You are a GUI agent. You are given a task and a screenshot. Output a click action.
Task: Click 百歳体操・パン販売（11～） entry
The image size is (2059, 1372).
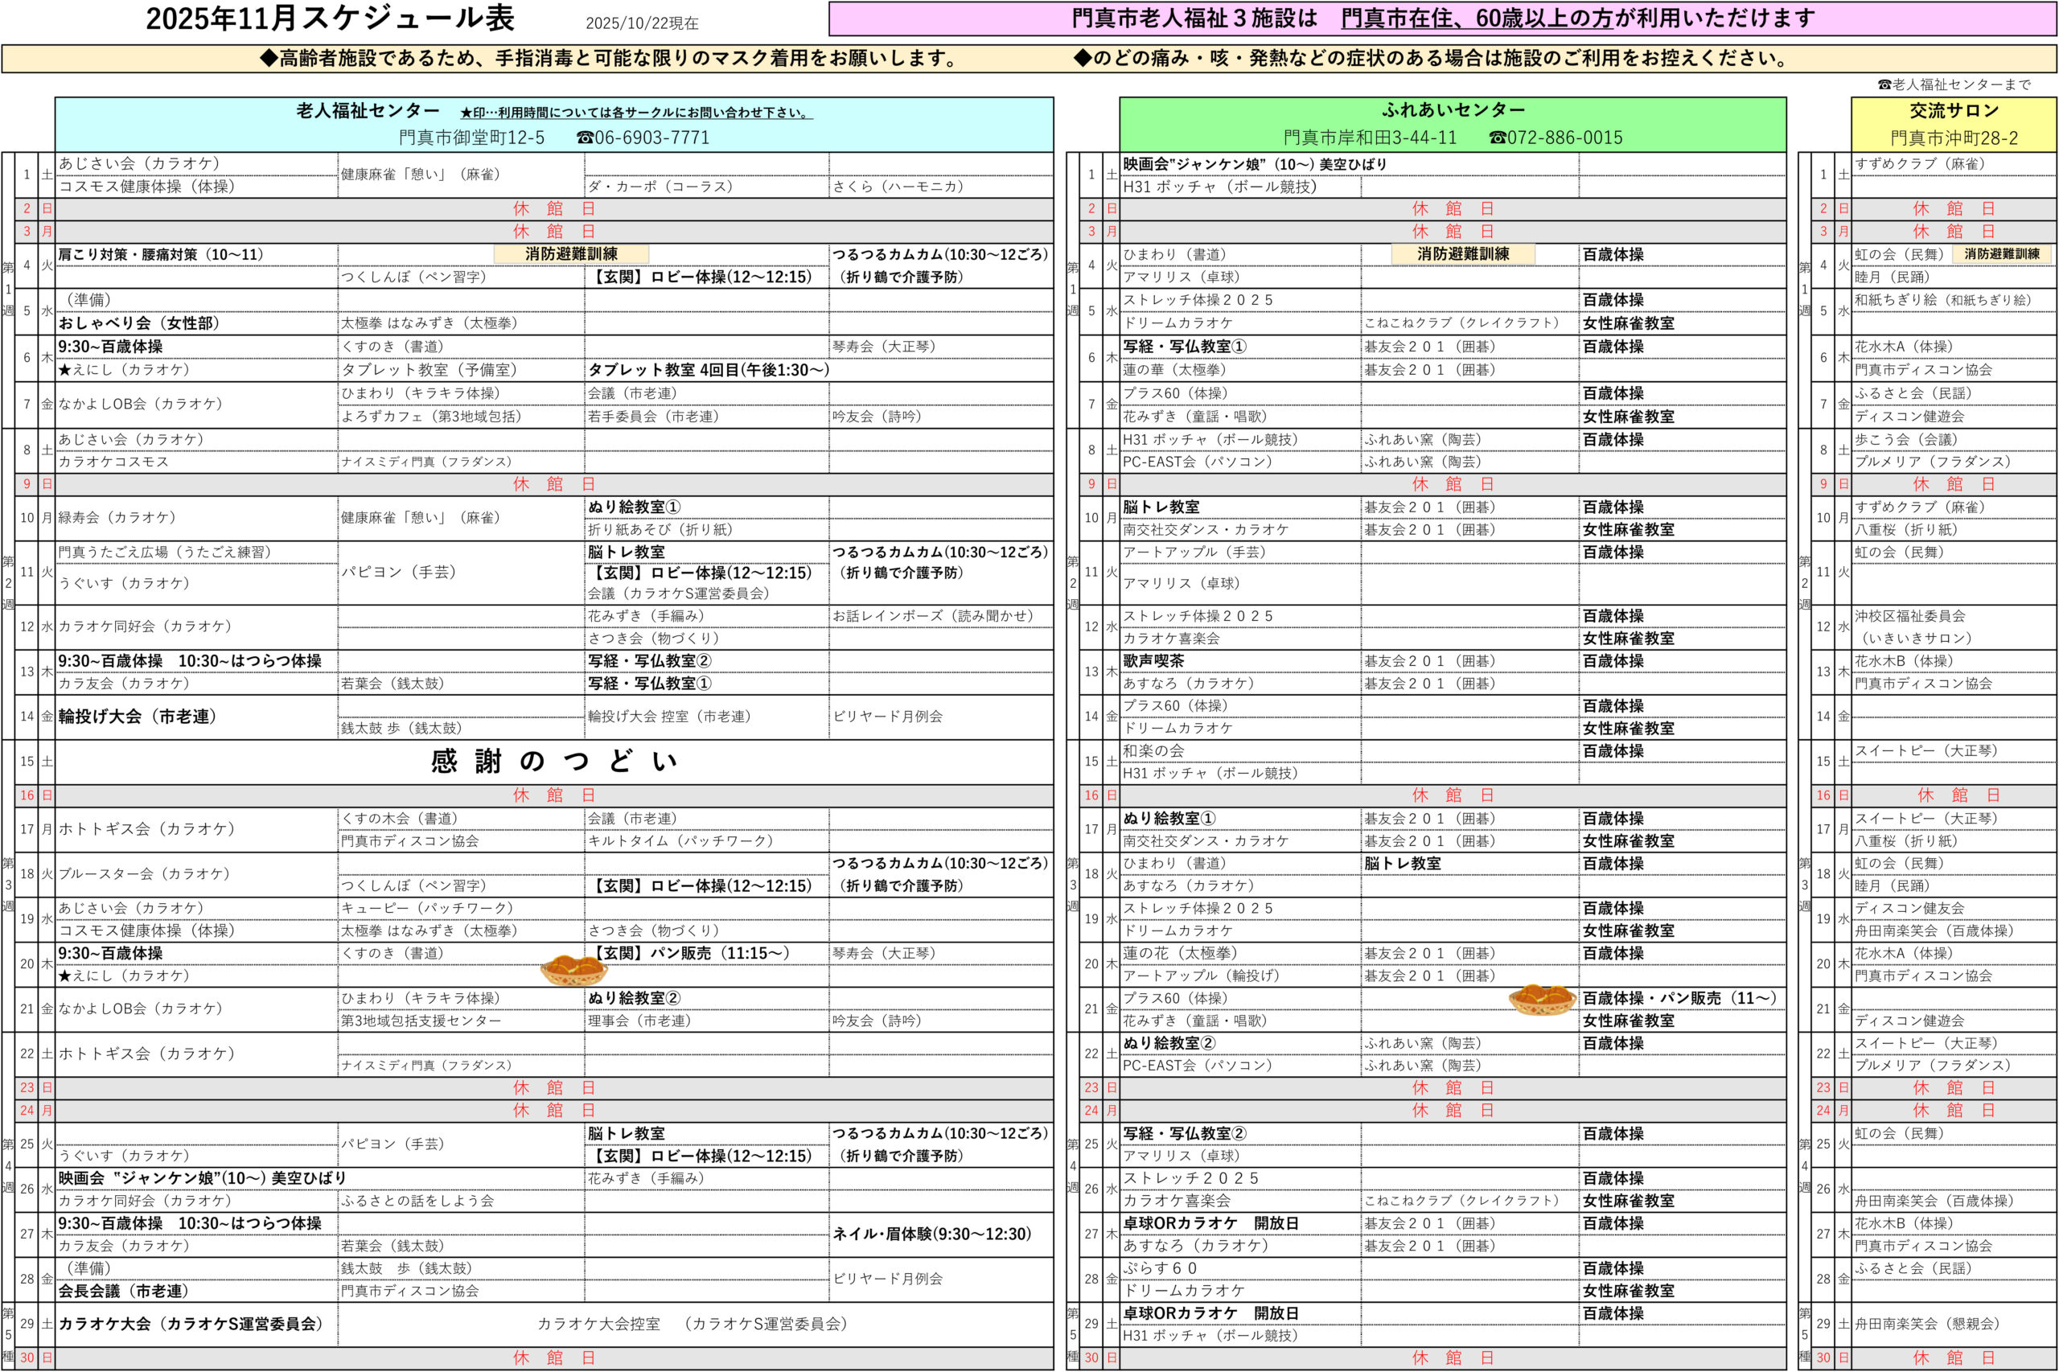(1679, 998)
